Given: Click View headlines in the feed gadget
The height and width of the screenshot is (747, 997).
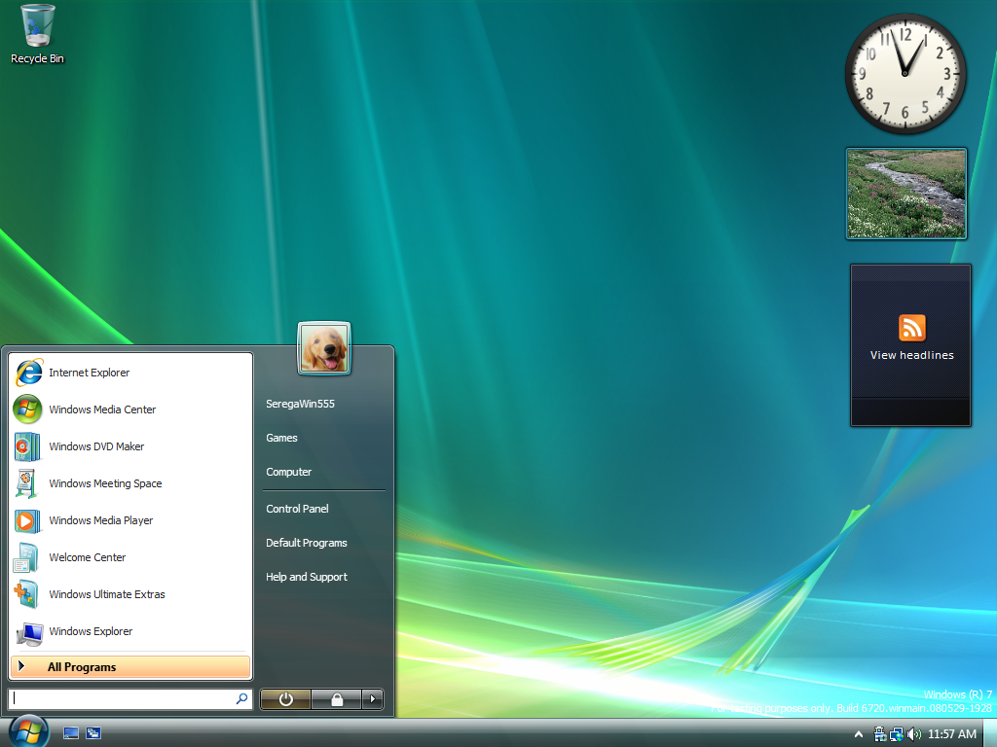Looking at the screenshot, I should [x=911, y=355].
